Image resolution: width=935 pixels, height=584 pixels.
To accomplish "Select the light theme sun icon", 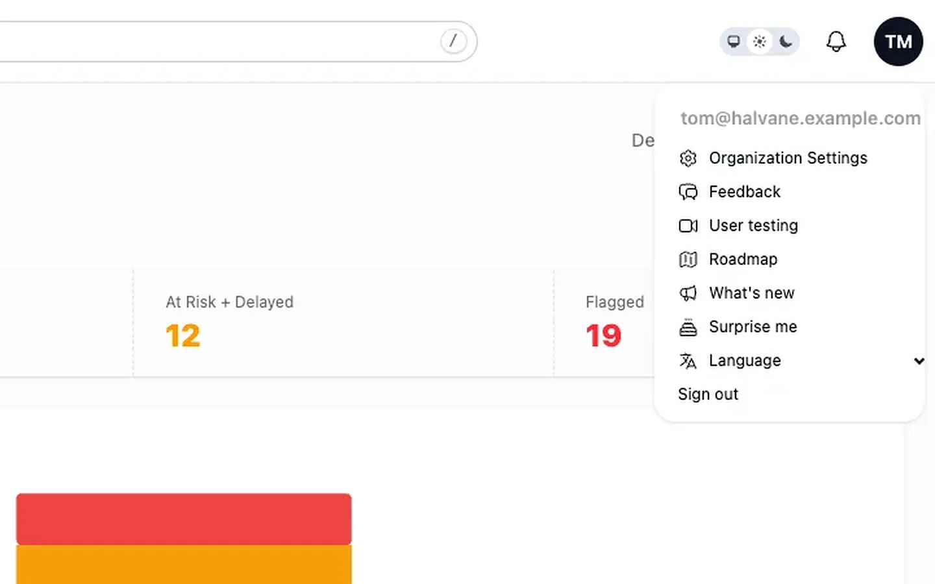I will 759,42.
